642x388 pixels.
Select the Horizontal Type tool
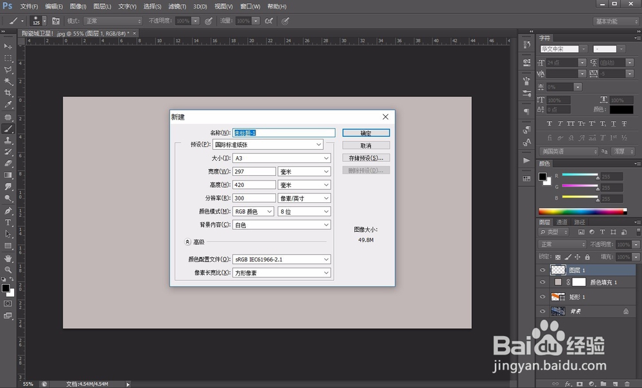tap(8, 222)
